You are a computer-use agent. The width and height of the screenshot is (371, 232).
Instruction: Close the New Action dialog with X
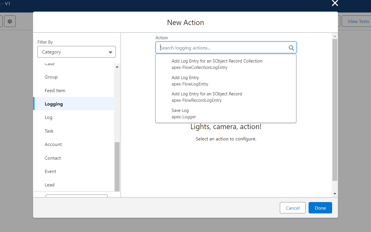tap(335, 3)
